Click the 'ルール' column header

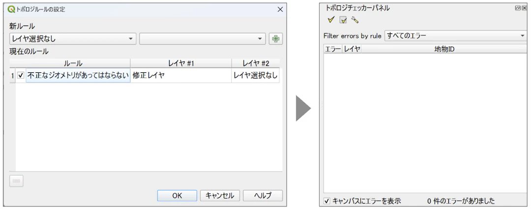[x=73, y=63]
